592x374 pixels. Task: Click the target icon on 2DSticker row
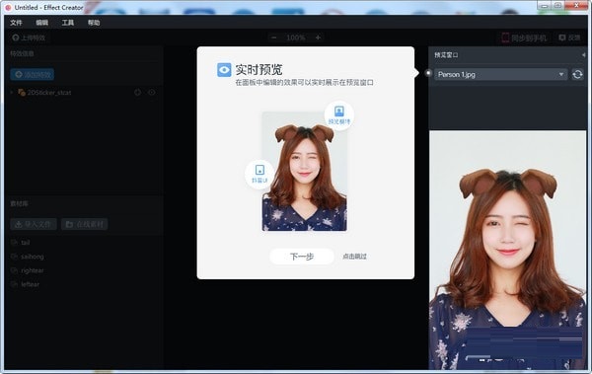coord(137,92)
